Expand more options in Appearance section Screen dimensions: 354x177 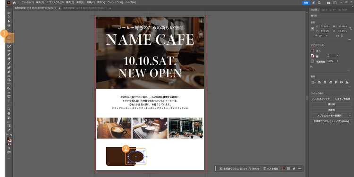[349, 71]
